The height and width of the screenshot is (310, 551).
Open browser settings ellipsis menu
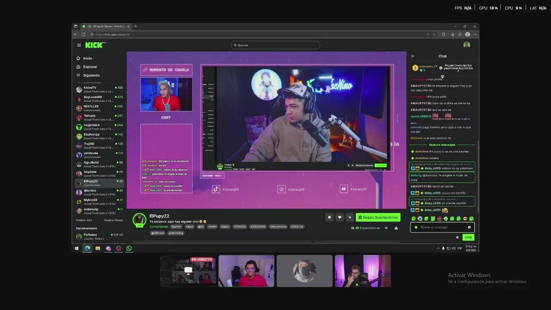[x=474, y=34]
